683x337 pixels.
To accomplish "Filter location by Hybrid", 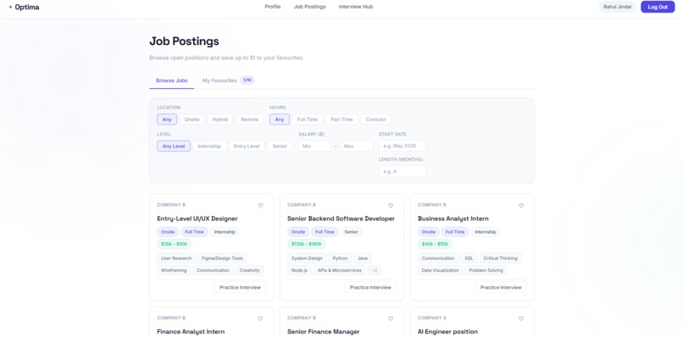I will pos(220,119).
